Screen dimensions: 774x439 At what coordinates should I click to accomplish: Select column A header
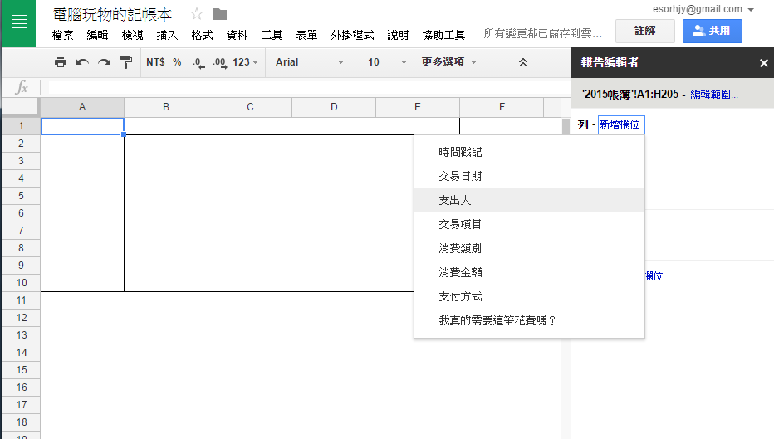tap(82, 107)
